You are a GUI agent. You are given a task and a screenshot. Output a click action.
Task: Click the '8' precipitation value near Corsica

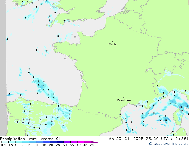coord(182,107)
